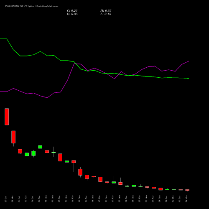Viewport: 209px width, 209px height.
Task: Click the 01 Dec date axis label
Action: click(166, 199)
